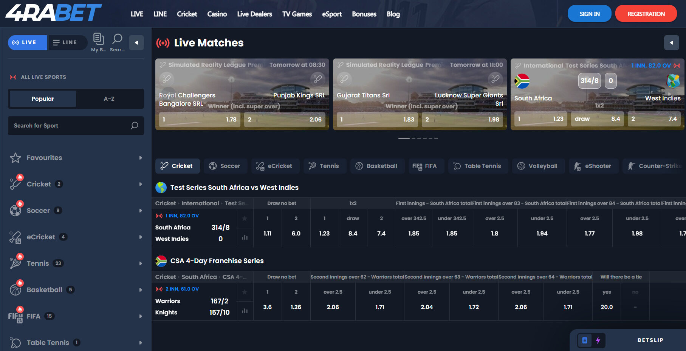
Task: Click the Cricket sport icon in sidebar
Action: click(15, 184)
